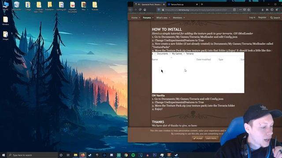Screen dimensions: 282x158
Task: Open Spotify from the taskbar
Action: (x=133, y=155)
